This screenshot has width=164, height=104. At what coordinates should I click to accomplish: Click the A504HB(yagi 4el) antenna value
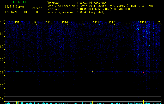92,12
